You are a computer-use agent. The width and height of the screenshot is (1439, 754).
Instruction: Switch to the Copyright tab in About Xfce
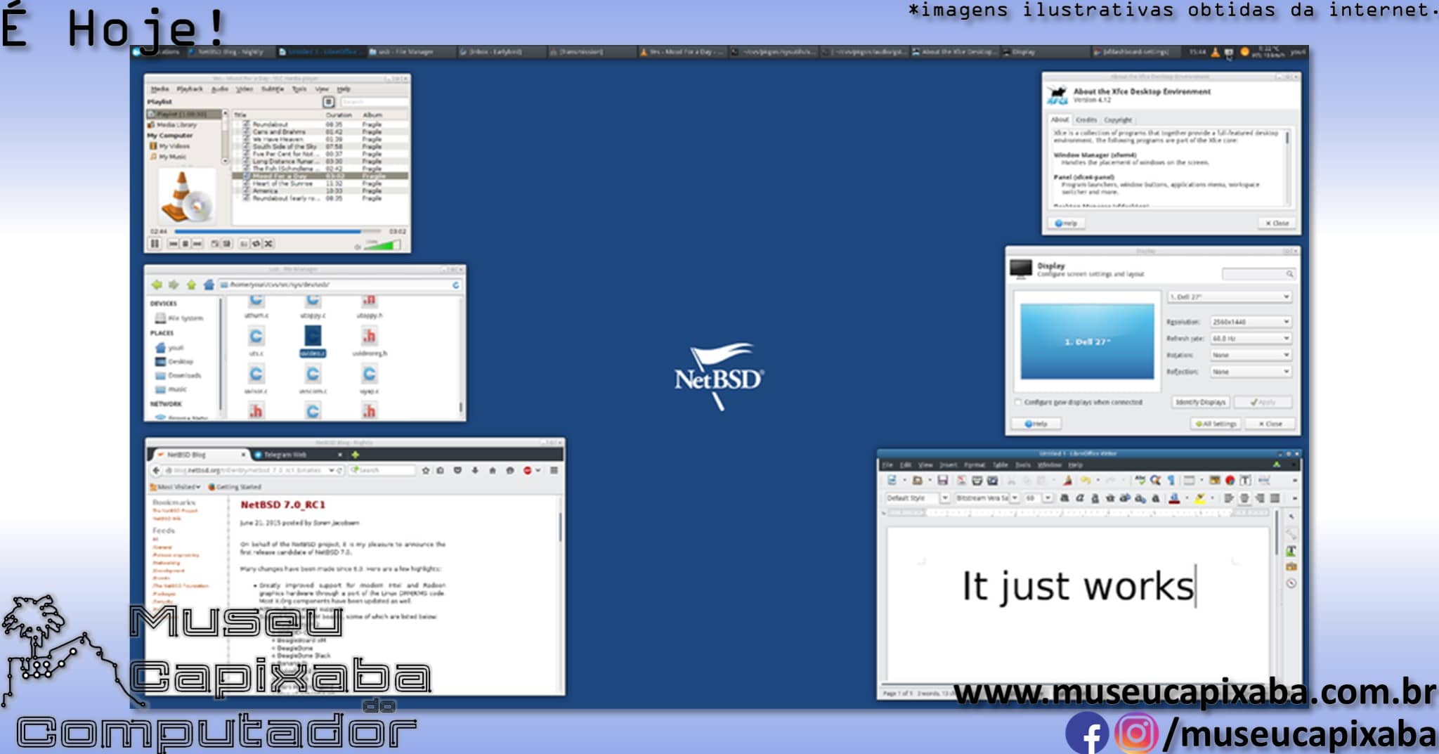pyautogui.click(x=1117, y=120)
